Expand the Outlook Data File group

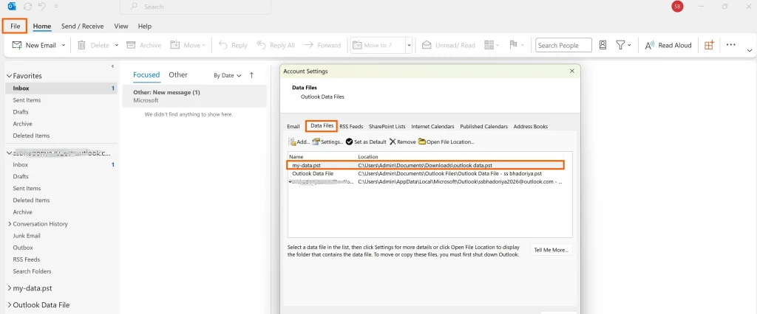pos(10,305)
